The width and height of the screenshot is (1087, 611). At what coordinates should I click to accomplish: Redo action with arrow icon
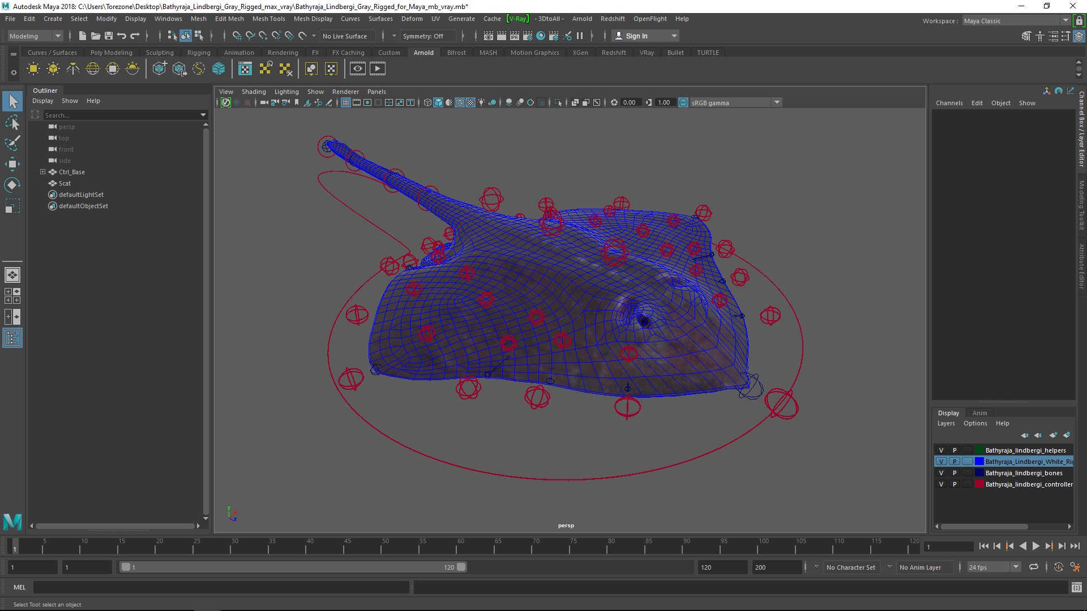click(x=135, y=36)
